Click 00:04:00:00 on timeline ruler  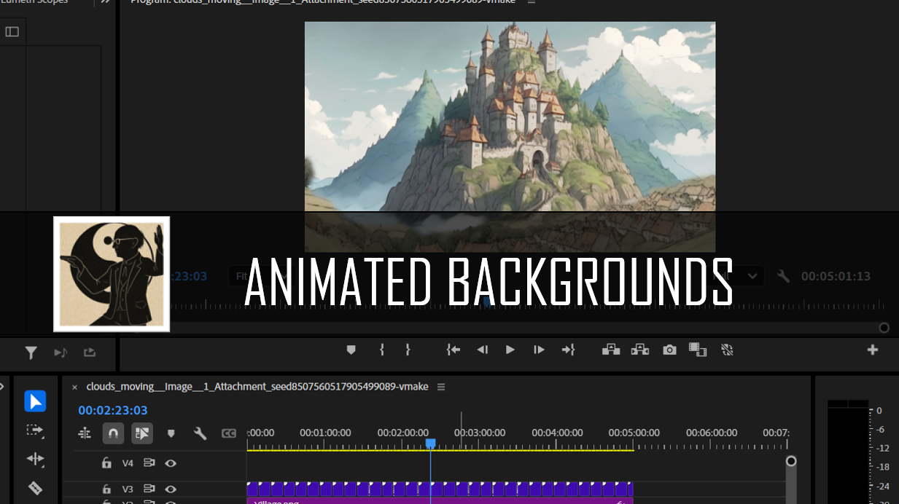pyautogui.click(x=557, y=433)
